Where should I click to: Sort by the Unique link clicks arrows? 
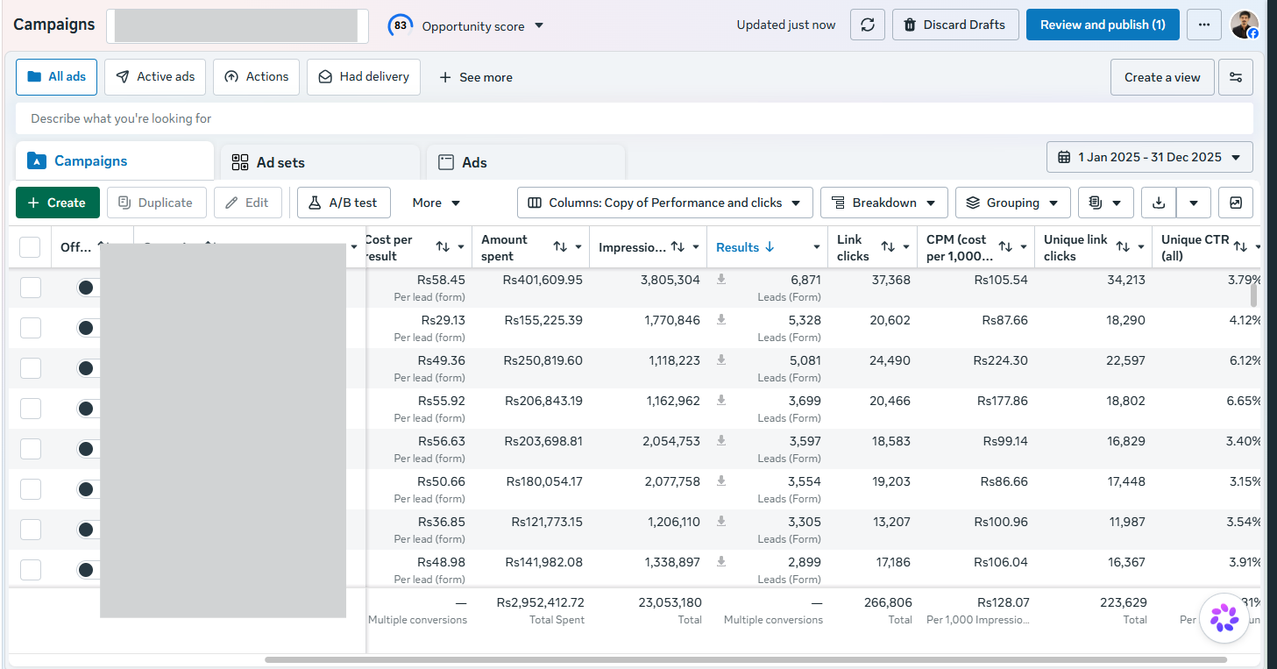1123,247
